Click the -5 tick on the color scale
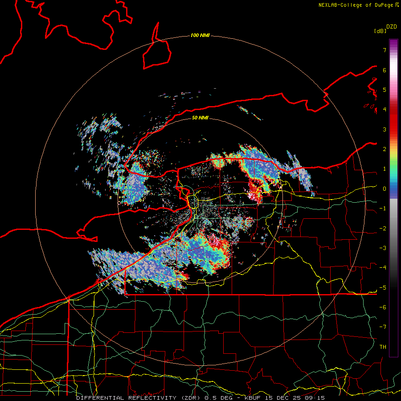 [x=383, y=288]
